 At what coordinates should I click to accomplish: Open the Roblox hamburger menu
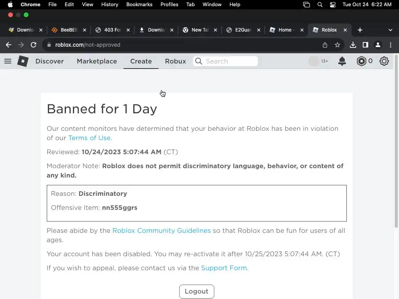point(8,61)
